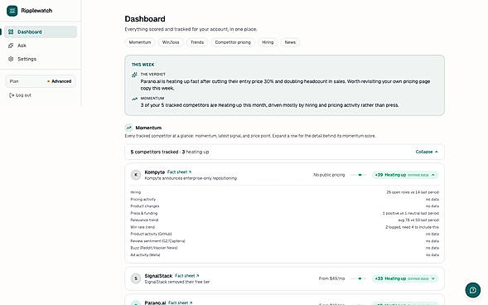Select the Trends filter chip
The height and width of the screenshot is (305, 488).
(197, 42)
